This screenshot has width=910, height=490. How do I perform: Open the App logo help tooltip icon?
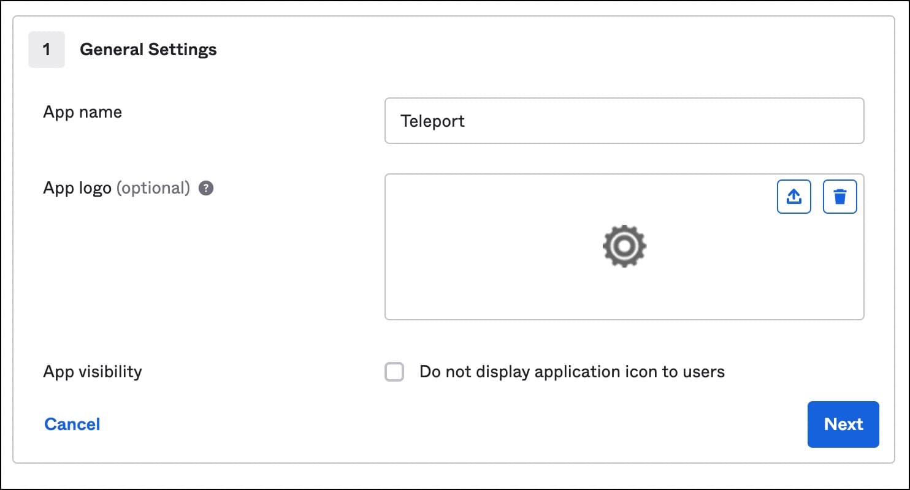click(x=206, y=189)
